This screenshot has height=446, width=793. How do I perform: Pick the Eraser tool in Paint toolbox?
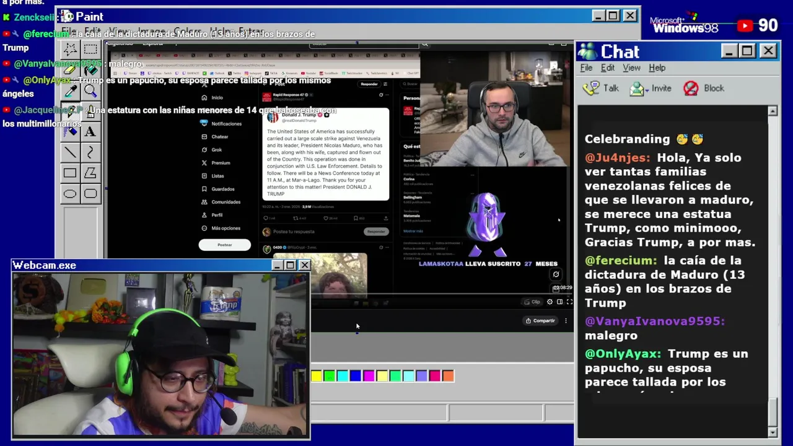[70, 70]
